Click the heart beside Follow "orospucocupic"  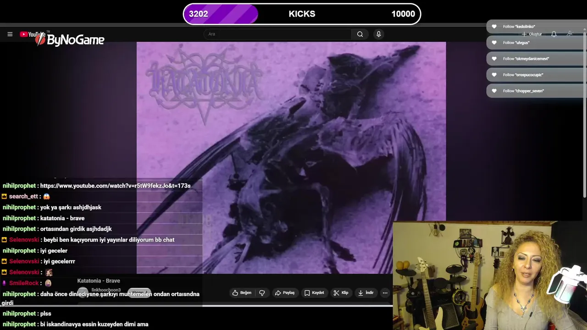494,75
